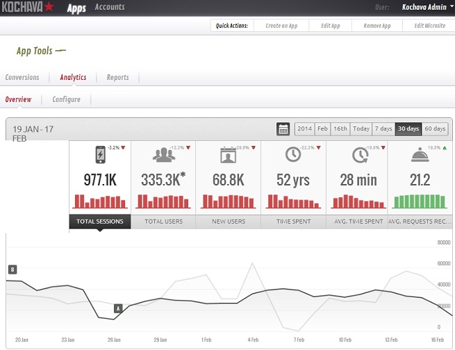Select the Total Users metric tab

(163, 222)
